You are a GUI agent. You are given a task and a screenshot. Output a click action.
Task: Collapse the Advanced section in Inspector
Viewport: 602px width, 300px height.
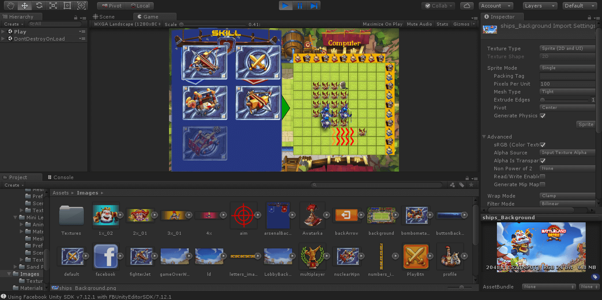point(484,137)
